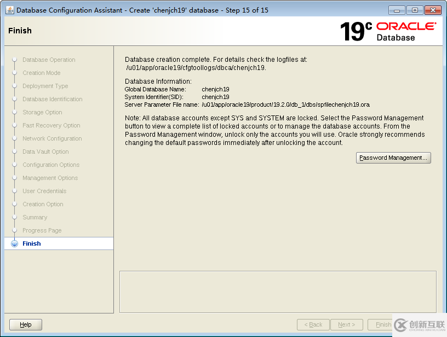The image size is (447, 337).
Task: Select the Deployment Type step
Action: (45, 86)
